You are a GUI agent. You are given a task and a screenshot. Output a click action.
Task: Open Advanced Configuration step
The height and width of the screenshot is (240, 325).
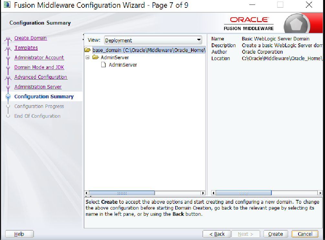click(41, 77)
